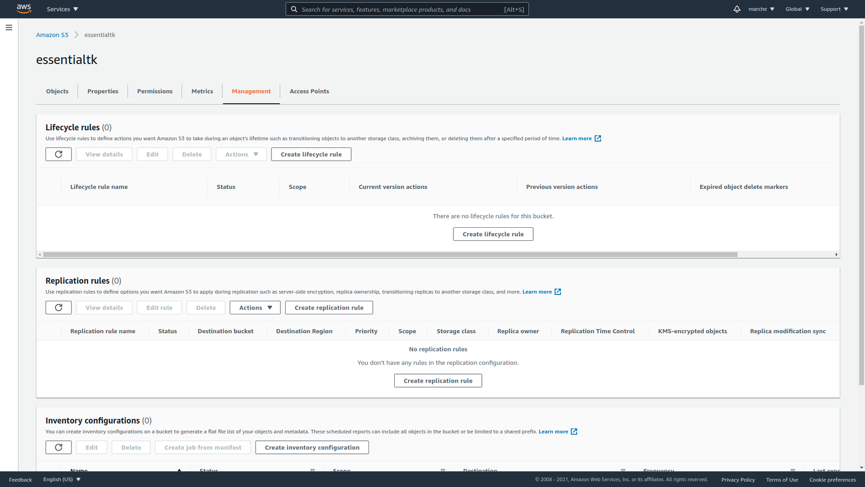865x487 pixels.
Task: Click Create replication rule next to Actions
Action: tap(329, 308)
